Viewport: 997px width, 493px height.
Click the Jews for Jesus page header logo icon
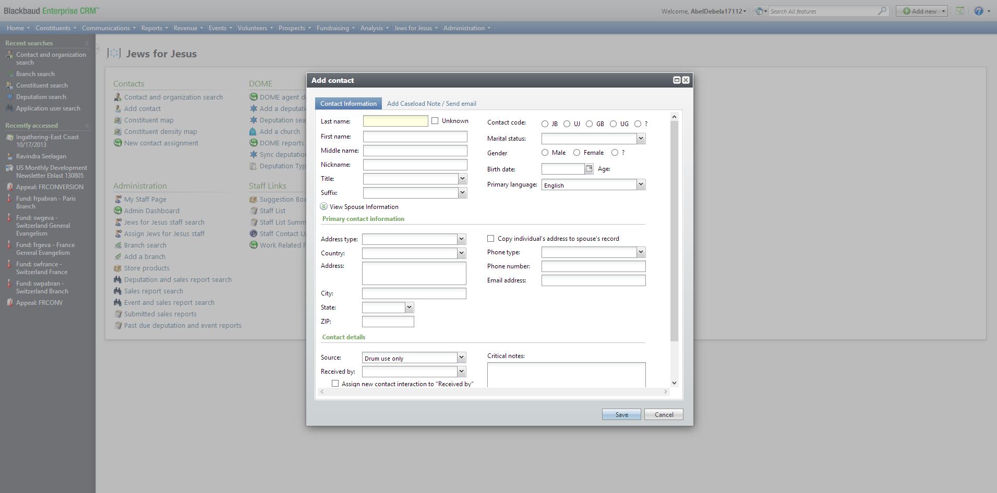tap(114, 53)
